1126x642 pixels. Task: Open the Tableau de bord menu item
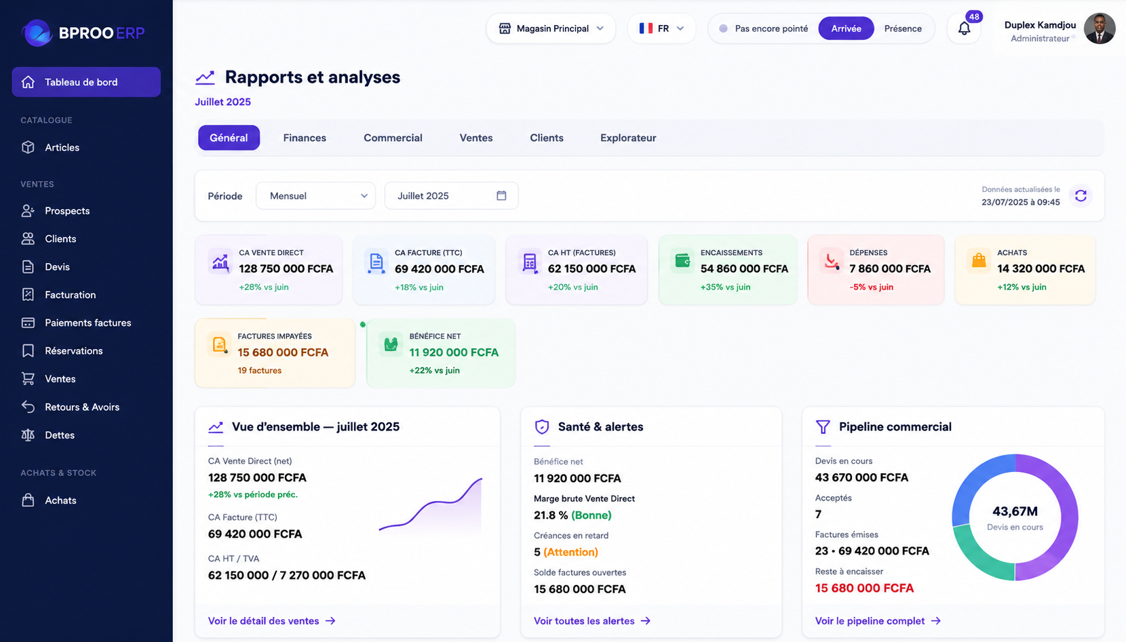pos(86,82)
